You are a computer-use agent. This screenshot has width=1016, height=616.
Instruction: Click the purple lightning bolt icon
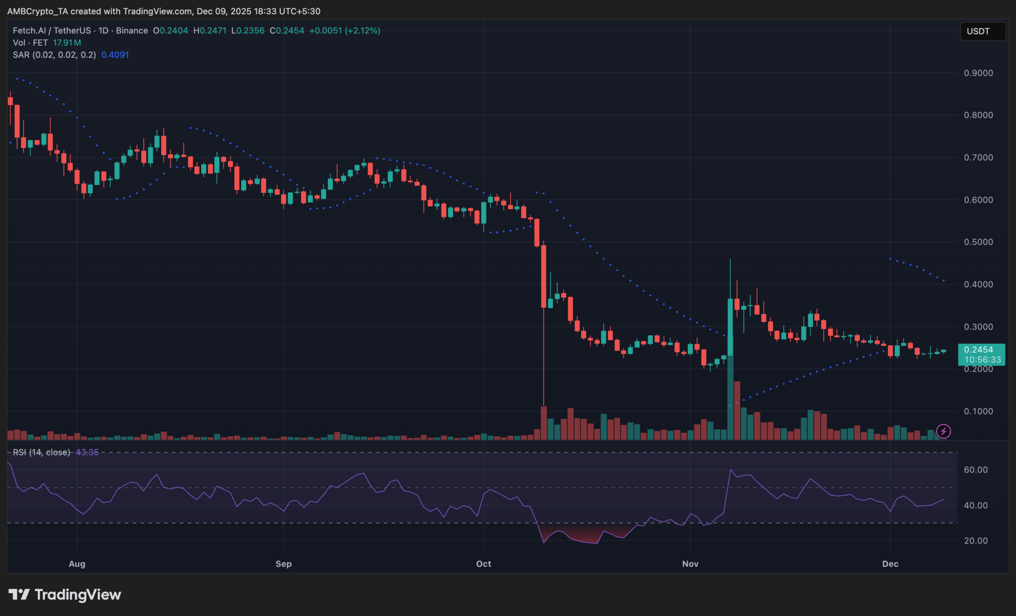click(943, 431)
